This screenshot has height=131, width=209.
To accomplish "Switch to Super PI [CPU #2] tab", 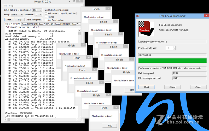I will click(46, 24).
